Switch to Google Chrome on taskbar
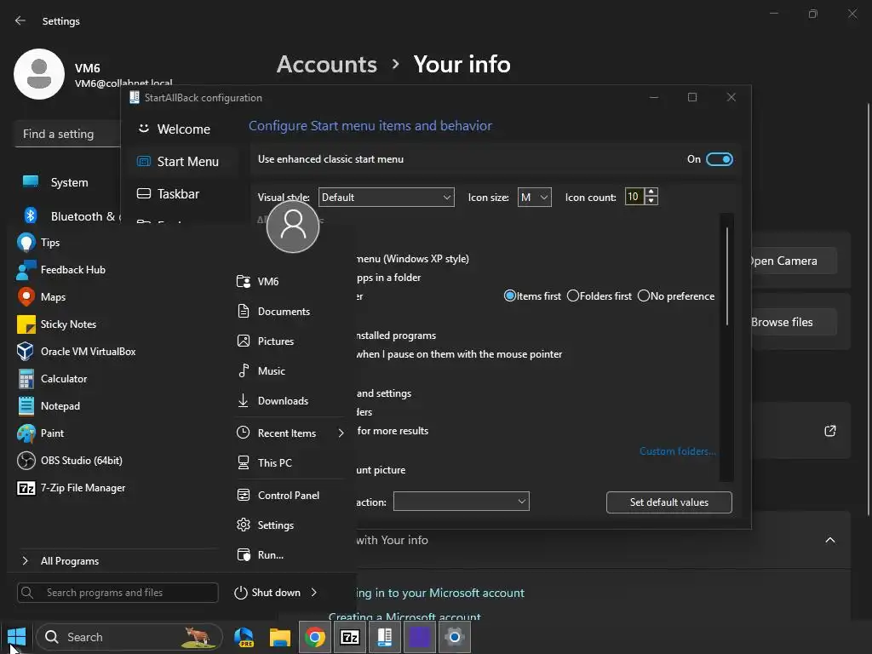 [315, 637]
